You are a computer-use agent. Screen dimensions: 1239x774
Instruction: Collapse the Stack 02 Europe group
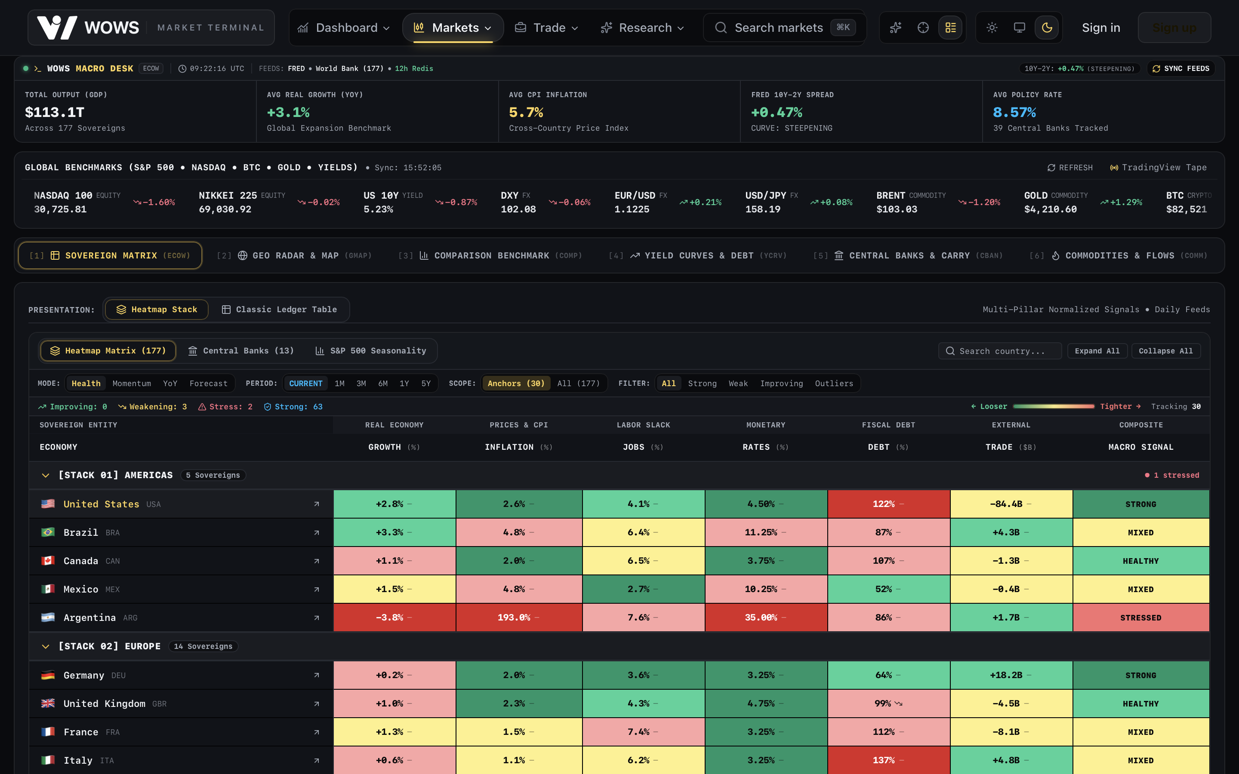tap(46, 647)
